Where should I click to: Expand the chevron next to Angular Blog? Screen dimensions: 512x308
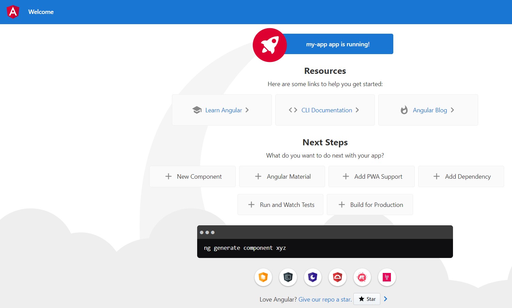pos(452,110)
